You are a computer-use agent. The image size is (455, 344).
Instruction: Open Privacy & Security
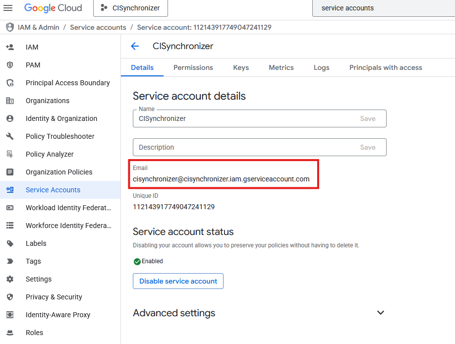click(x=54, y=297)
